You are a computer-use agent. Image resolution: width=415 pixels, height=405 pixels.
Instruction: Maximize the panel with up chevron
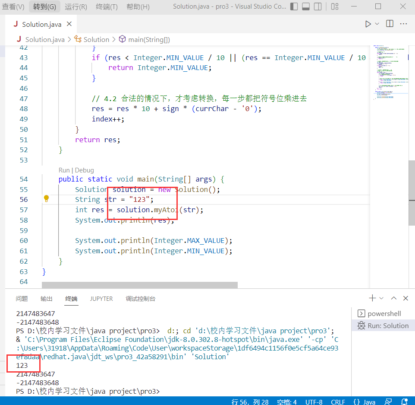pos(393,298)
